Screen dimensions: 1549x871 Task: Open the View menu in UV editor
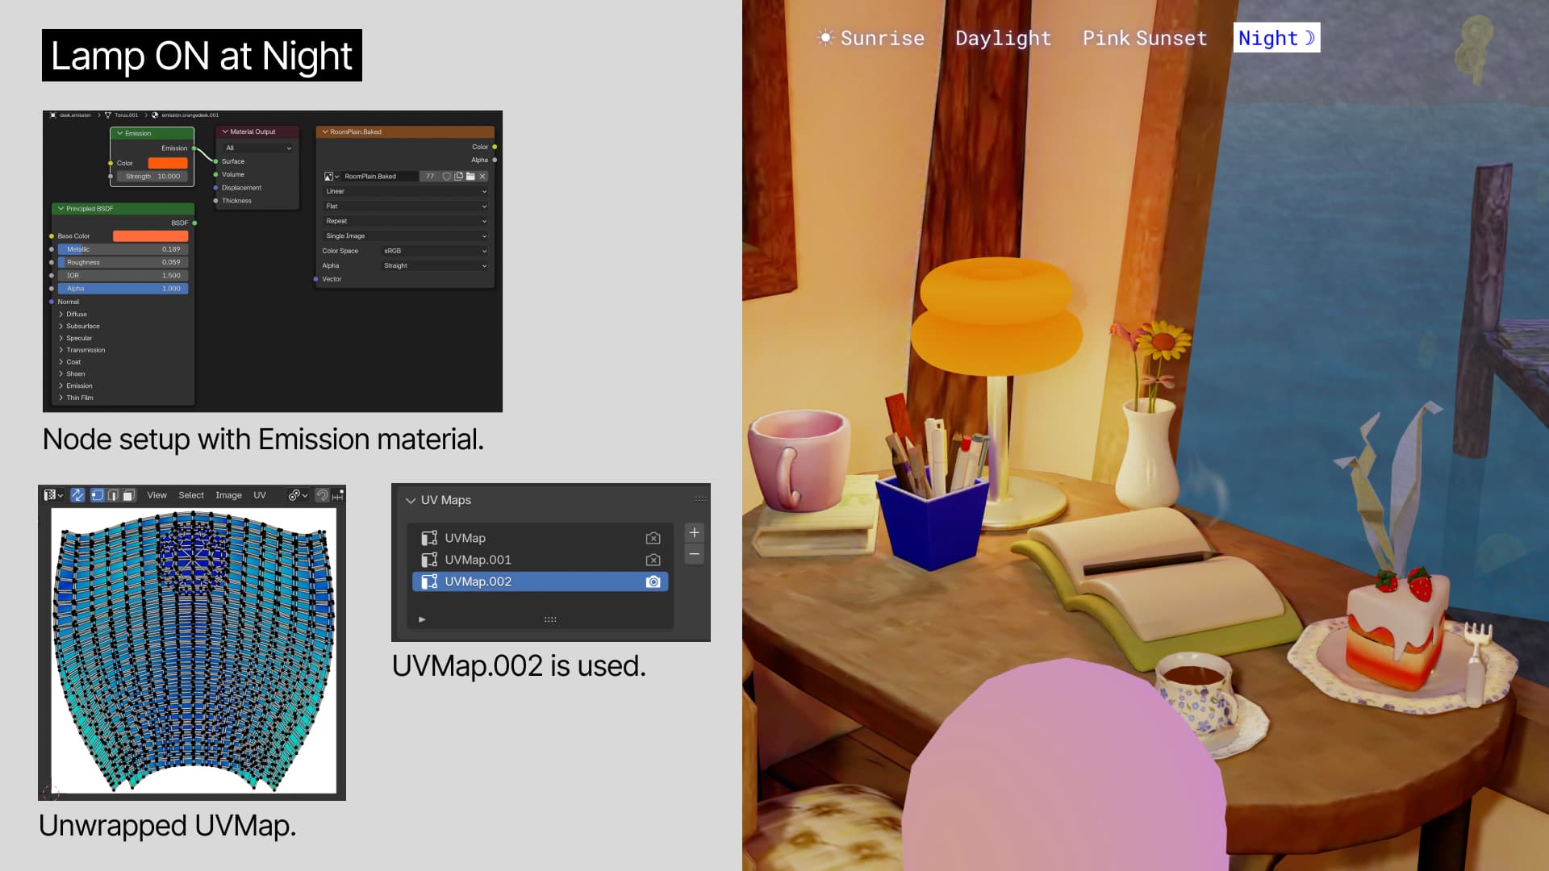tap(157, 495)
